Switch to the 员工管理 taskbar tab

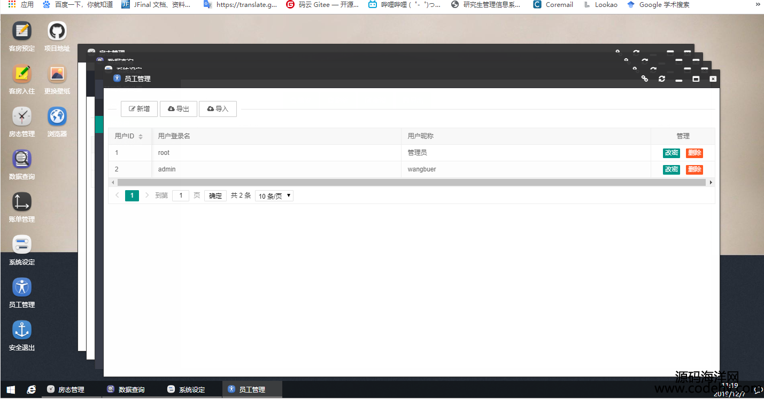pos(252,389)
